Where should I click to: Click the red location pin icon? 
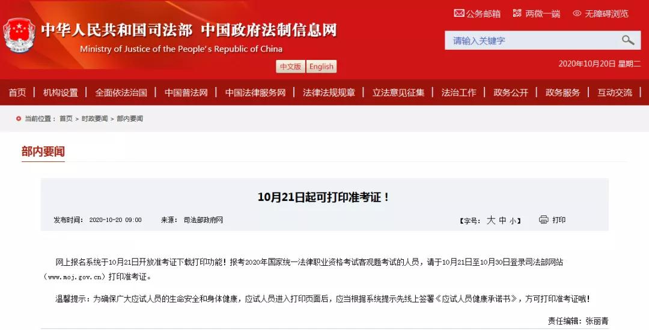point(19,119)
